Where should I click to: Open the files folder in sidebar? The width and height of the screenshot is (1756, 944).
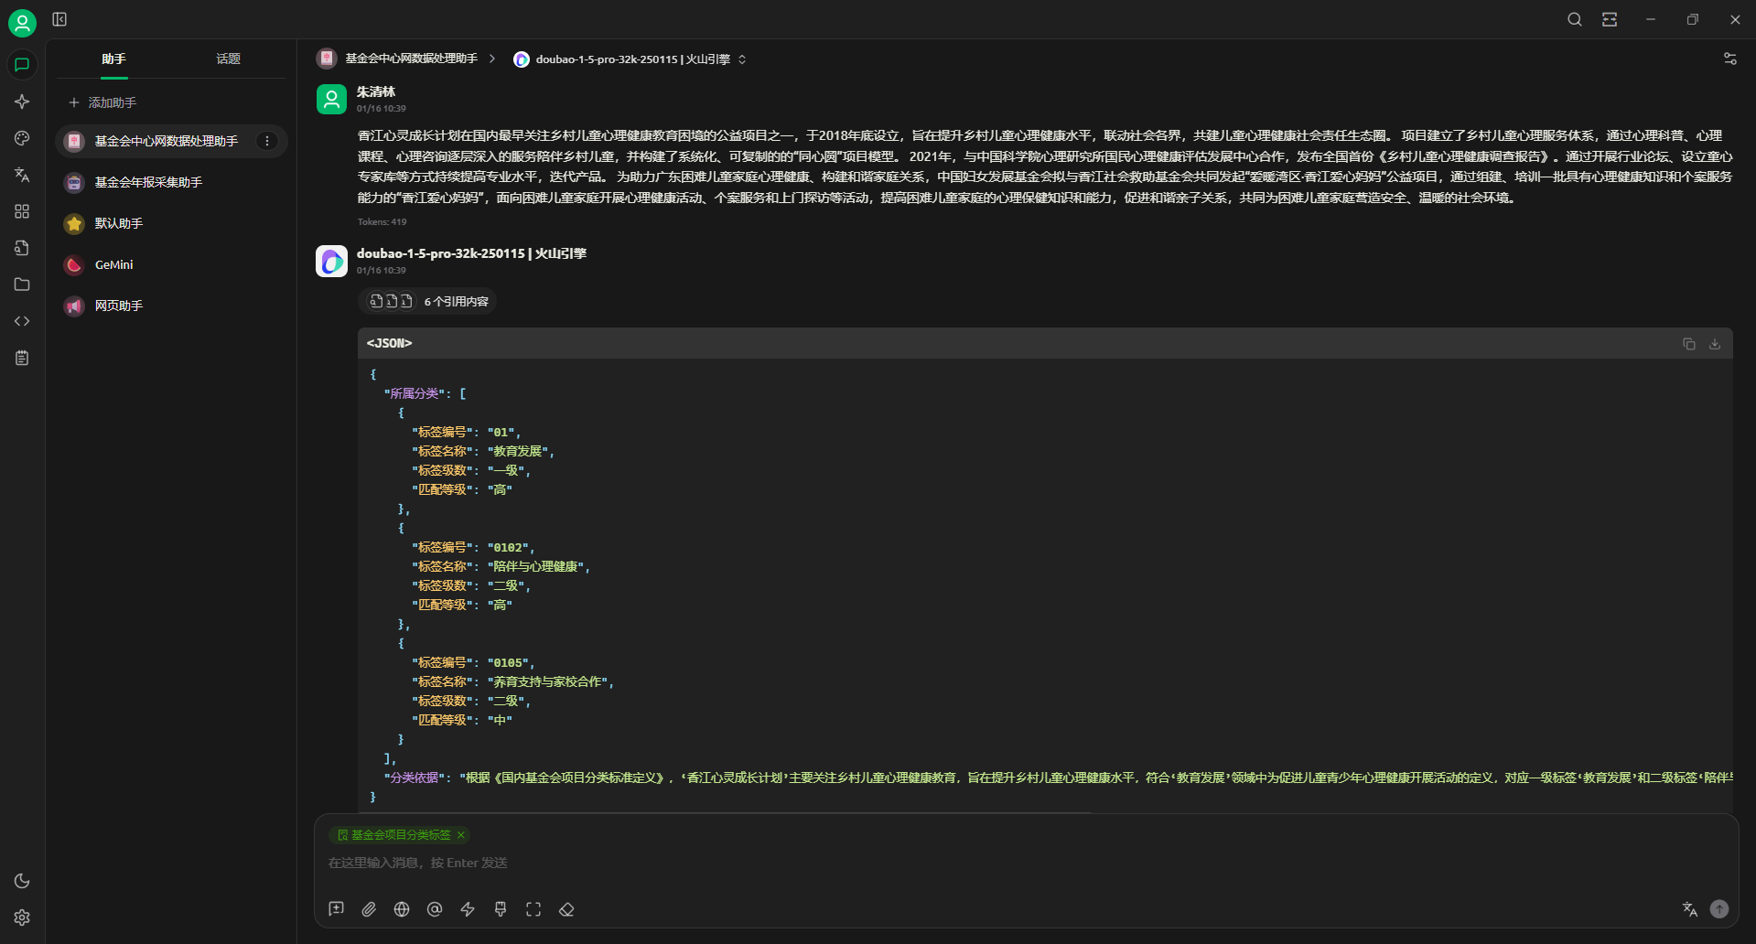tap(22, 284)
